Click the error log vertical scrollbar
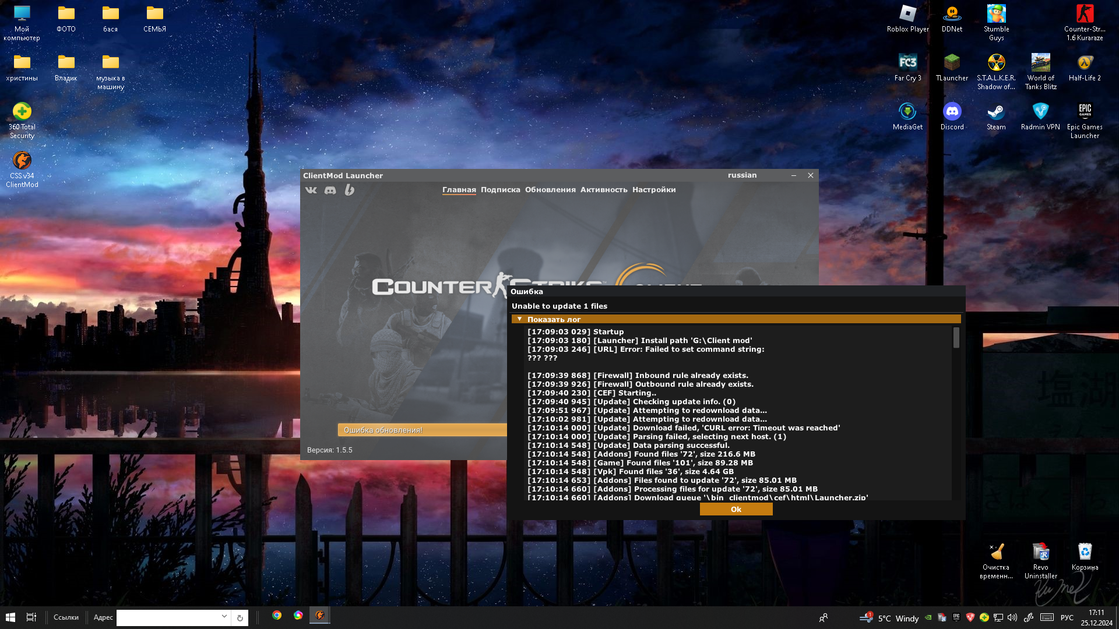1119x629 pixels. click(x=956, y=338)
